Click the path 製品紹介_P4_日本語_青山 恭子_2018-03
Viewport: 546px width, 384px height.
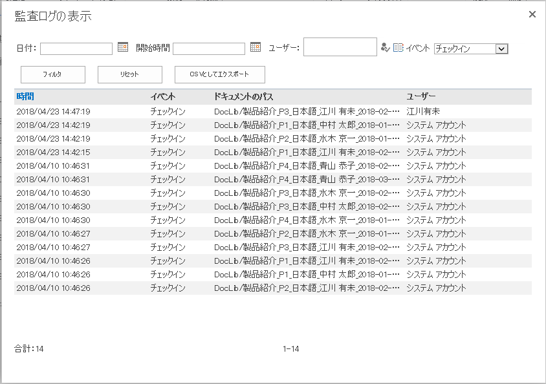(x=307, y=180)
